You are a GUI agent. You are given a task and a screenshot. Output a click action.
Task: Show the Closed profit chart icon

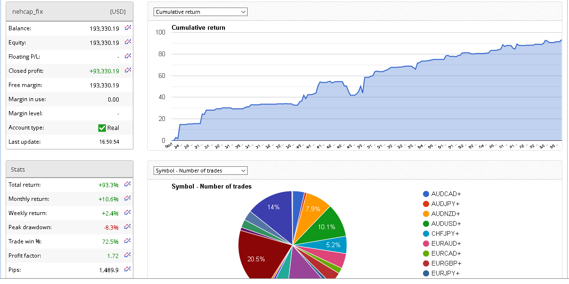coord(128,70)
